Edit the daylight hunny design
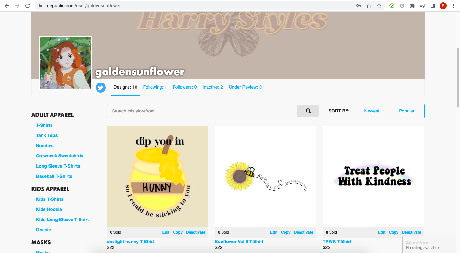Screen dimensions: 460x253 [x=166, y=232]
